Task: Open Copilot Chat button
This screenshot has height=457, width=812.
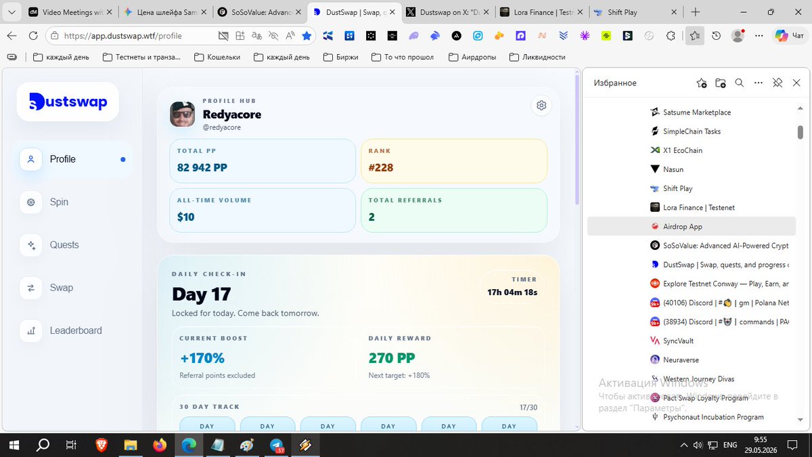Action: pos(790,36)
